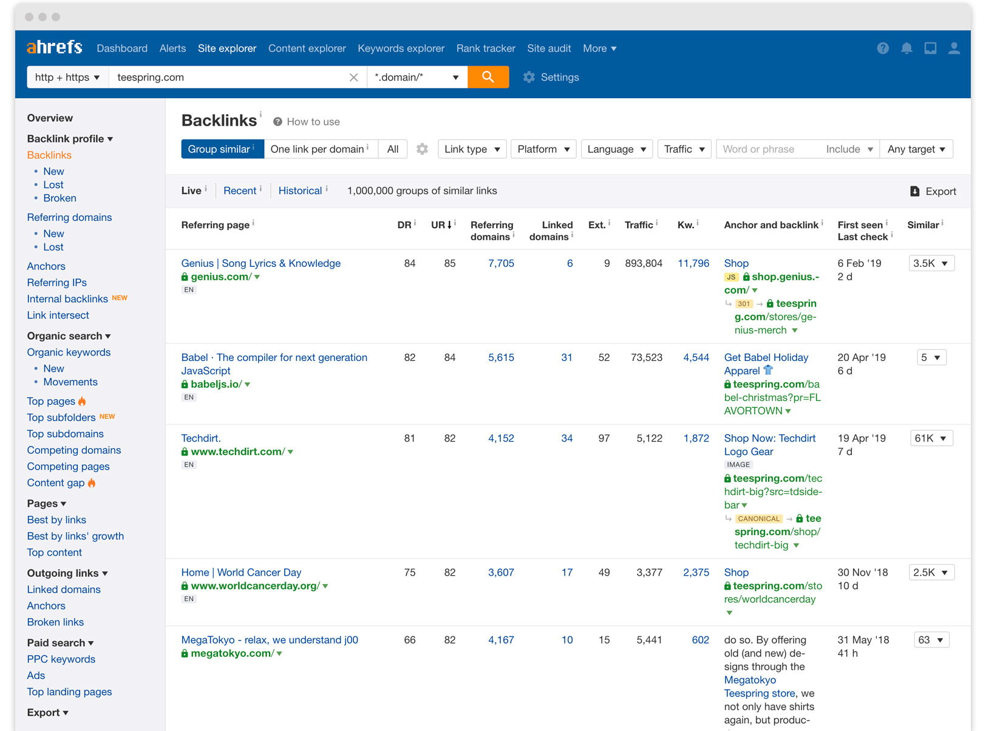This screenshot has width=986, height=731.
Task: Collapse the Paid search section
Action: [x=60, y=643]
